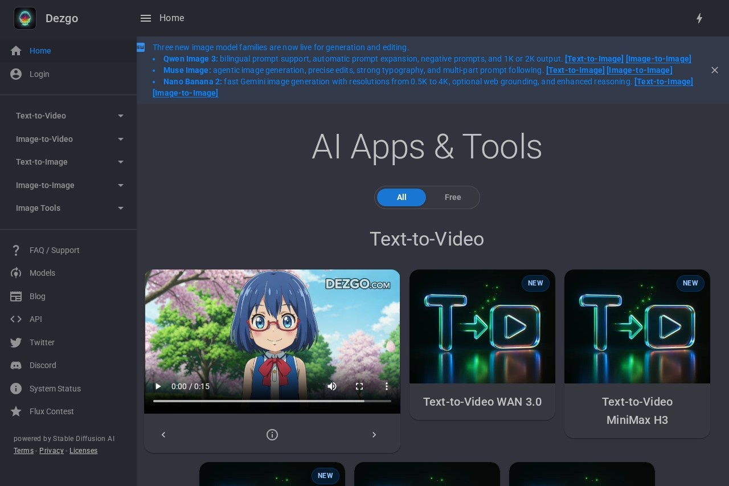Viewport: 729px width, 486px height.
Task: Click the Models icon in sidebar
Action: click(16, 273)
